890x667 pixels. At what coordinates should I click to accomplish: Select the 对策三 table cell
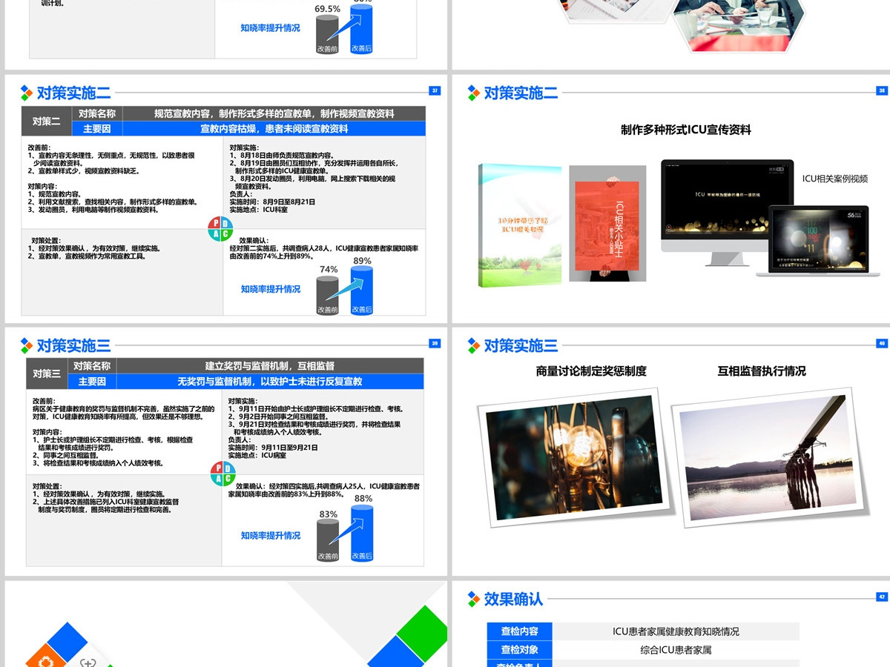click(x=47, y=374)
